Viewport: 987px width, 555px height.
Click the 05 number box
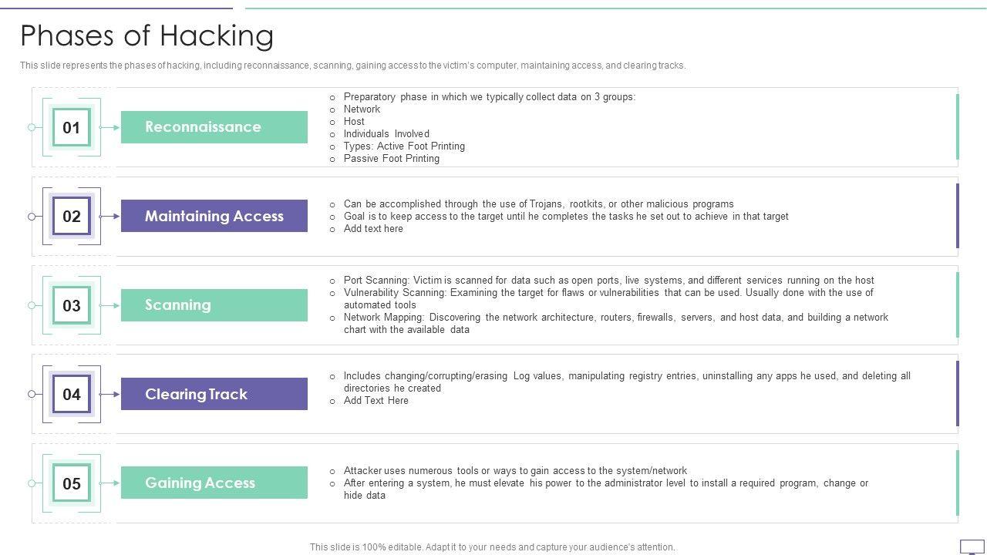[x=71, y=483]
